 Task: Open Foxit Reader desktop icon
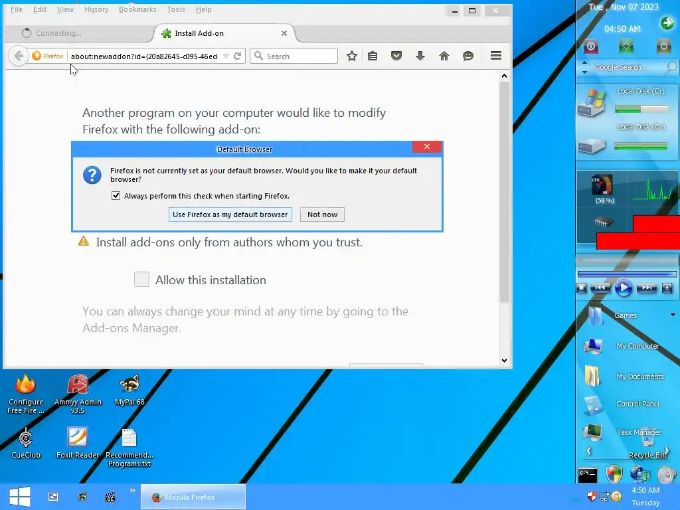[x=78, y=443]
